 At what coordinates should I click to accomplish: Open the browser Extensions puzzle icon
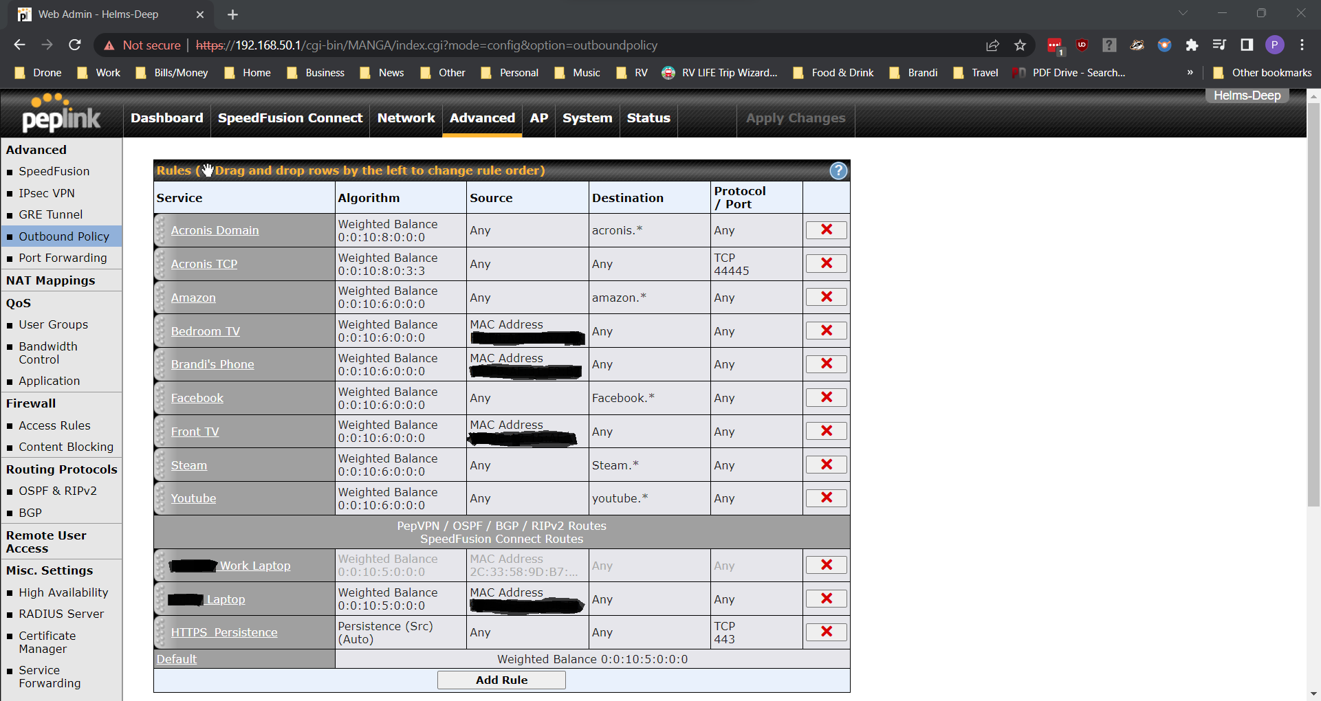tap(1192, 45)
